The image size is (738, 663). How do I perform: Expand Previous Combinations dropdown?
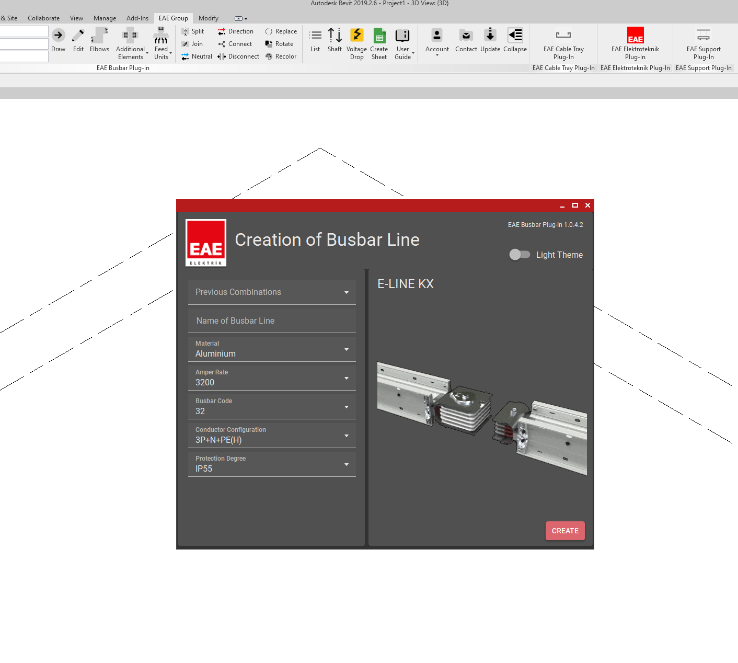click(x=272, y=292)
